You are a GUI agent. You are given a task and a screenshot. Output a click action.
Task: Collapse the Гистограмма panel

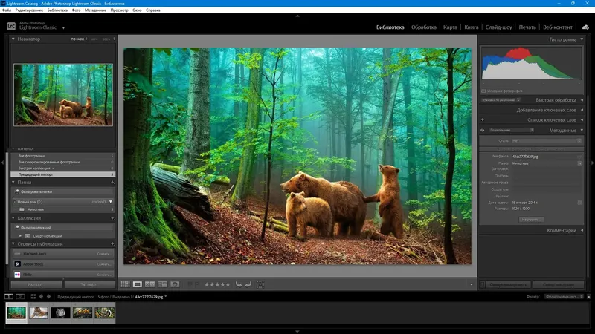[582, 39]
